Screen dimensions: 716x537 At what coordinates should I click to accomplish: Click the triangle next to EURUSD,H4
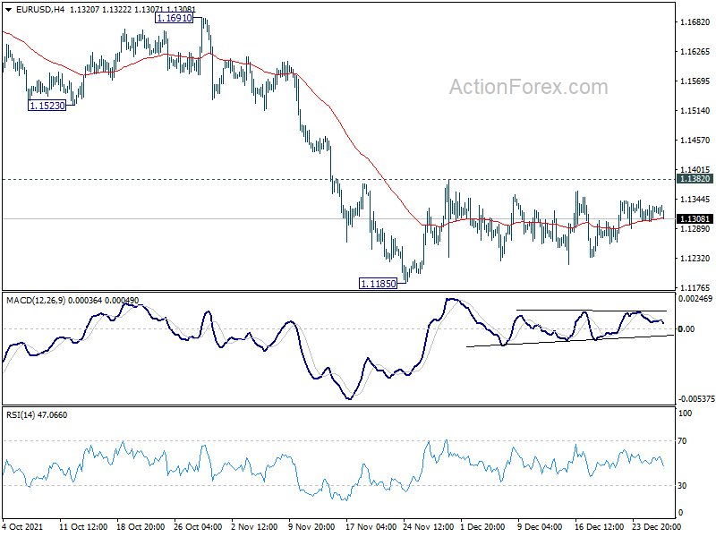(x=8, y=9)
